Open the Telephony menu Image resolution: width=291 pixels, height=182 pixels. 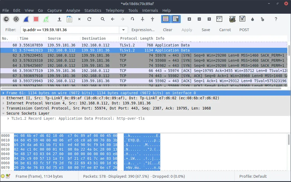coord(115,10)
